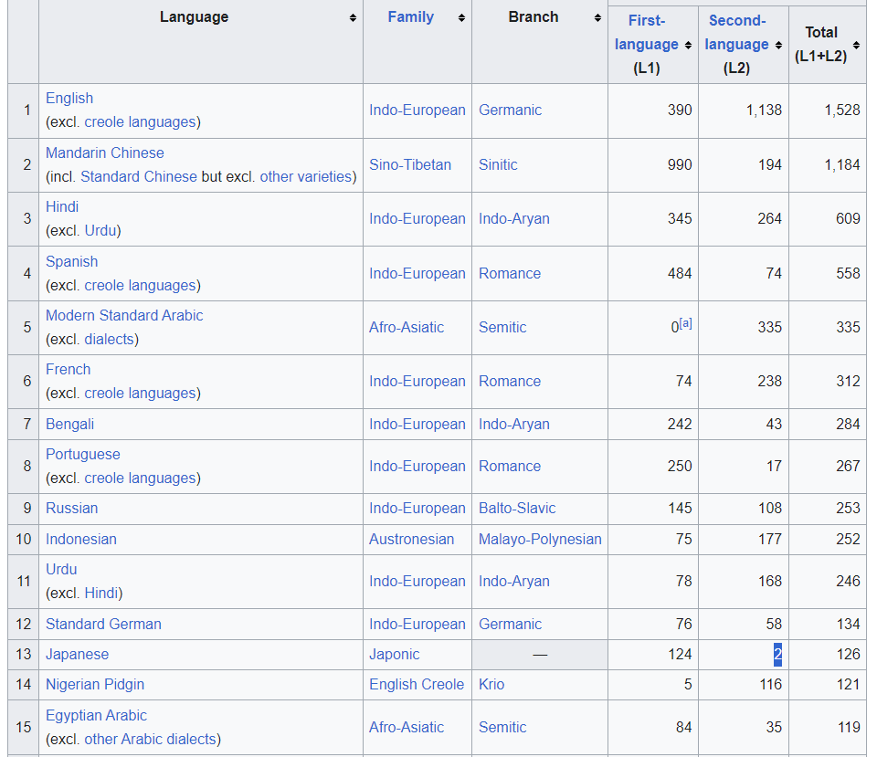This screenshot has height=757, width=877.
Task: Open creole languages link in Spanish row
Action: [140, 285]
